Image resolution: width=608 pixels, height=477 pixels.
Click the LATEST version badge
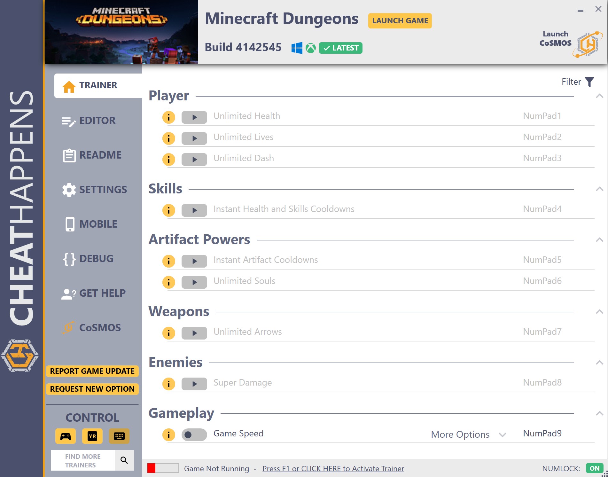341,48
